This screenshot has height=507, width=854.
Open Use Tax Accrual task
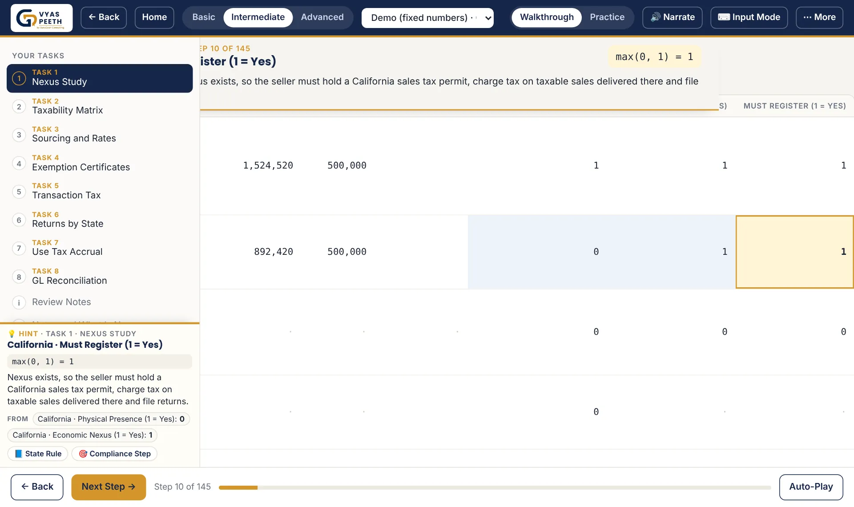pos(100,248)
